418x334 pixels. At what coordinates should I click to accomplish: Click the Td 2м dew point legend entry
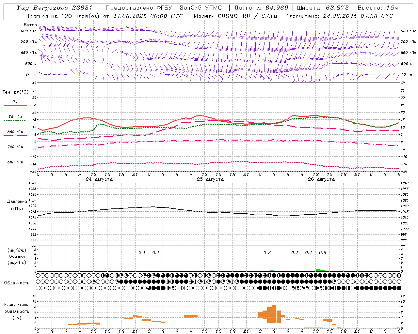[x=15, y=117]
